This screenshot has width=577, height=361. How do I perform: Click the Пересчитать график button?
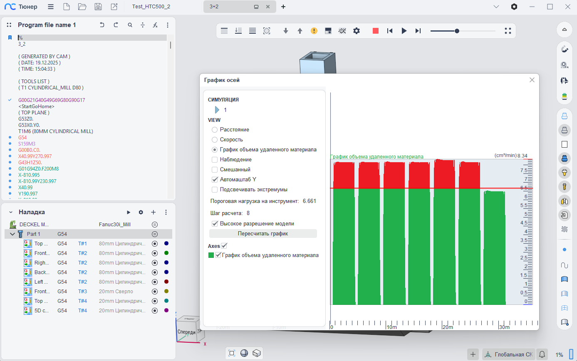[262, 234]
